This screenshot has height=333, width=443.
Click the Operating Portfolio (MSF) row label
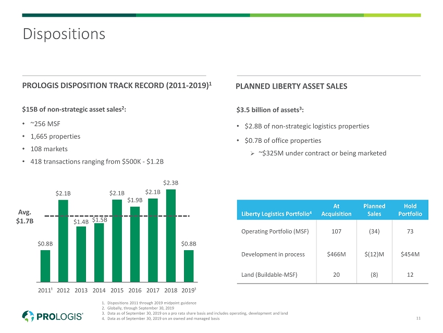pyautogui.click(x=274, y=231)
